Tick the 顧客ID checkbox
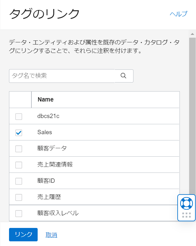The width and height of the screenshot is (196, 246). 19,181
